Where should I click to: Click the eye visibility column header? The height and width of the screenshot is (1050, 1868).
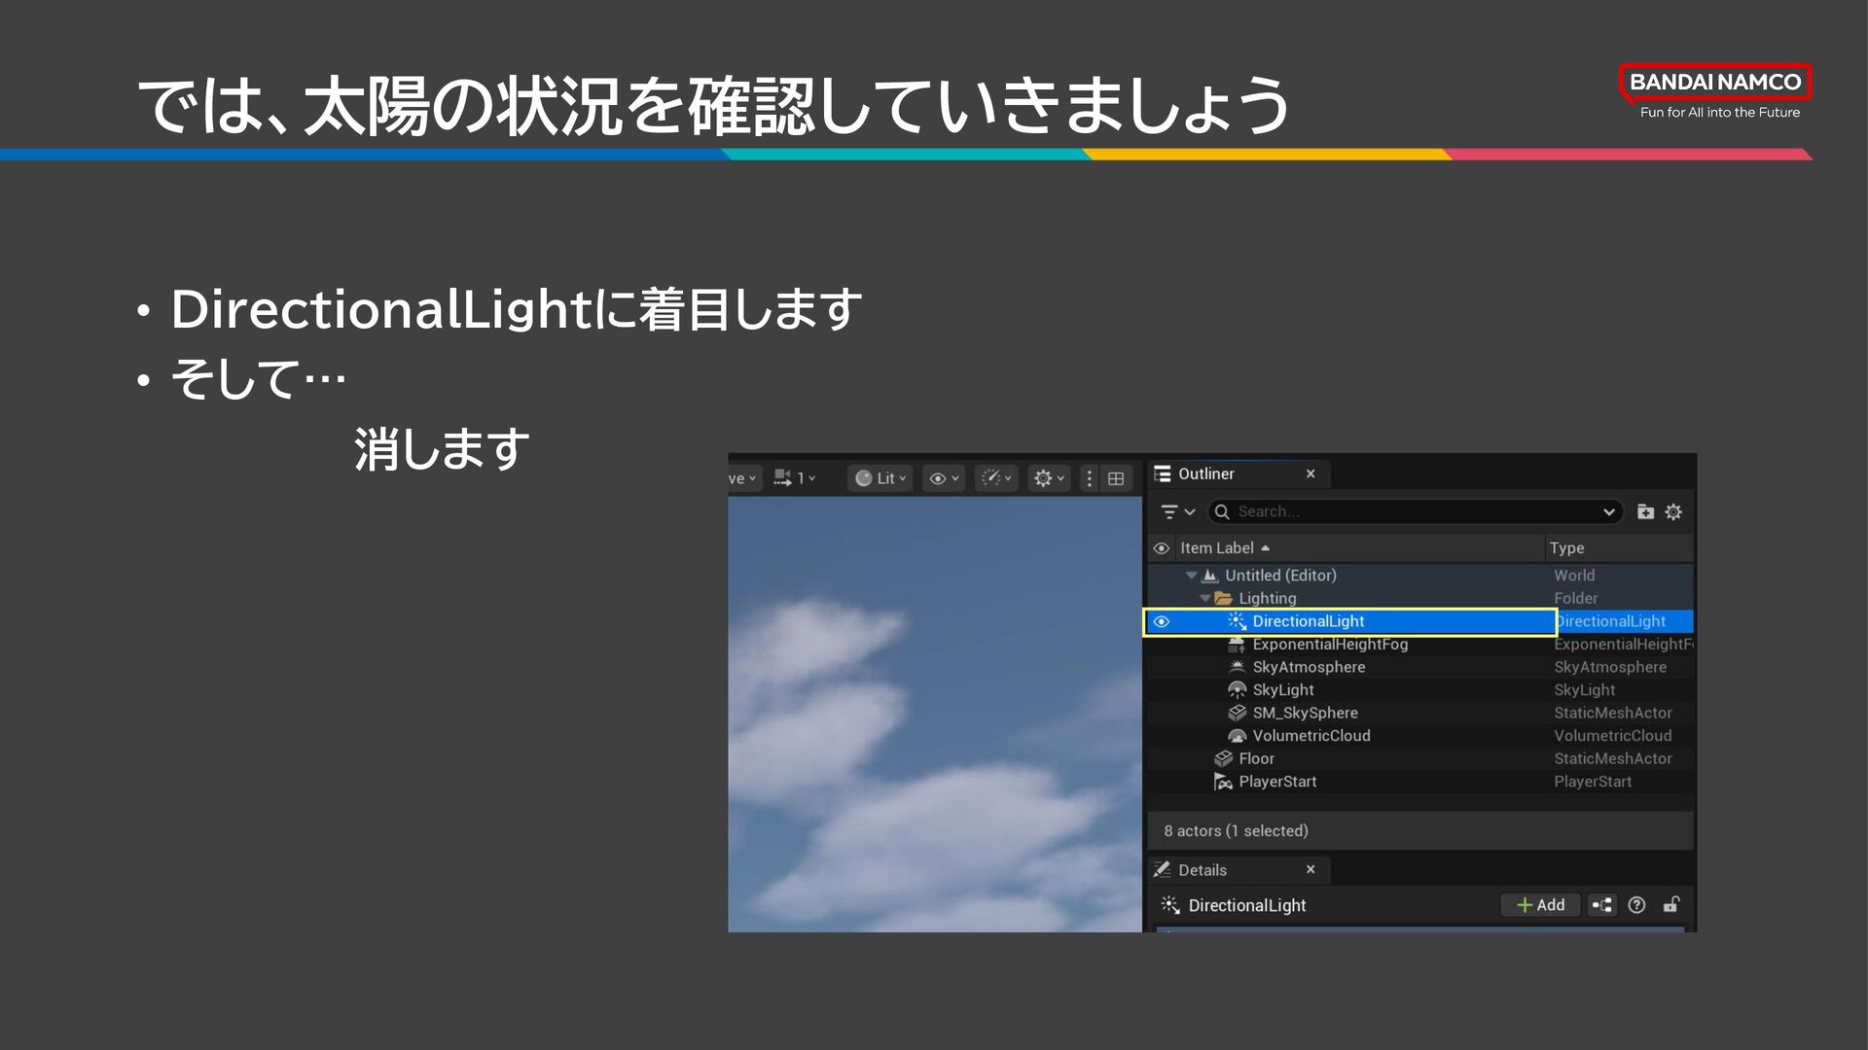coord(1161,548)
